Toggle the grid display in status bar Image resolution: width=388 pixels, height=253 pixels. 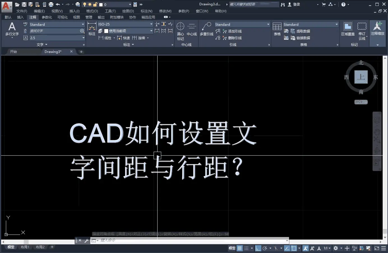click(x=240, y=248)
